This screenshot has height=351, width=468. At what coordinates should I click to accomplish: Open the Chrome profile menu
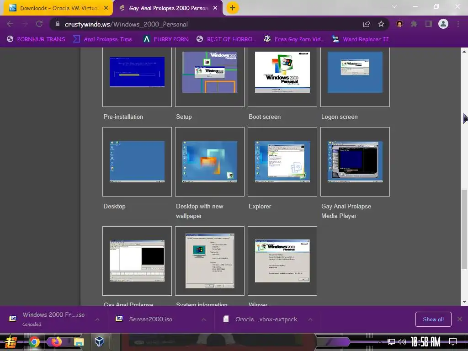coord(443,24)
